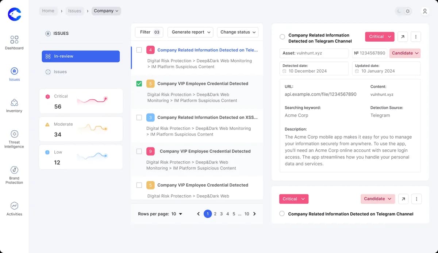Uncheck the checked VIP Employee Credential row
This screenshot has height=253, width=438.
point(139,84)
